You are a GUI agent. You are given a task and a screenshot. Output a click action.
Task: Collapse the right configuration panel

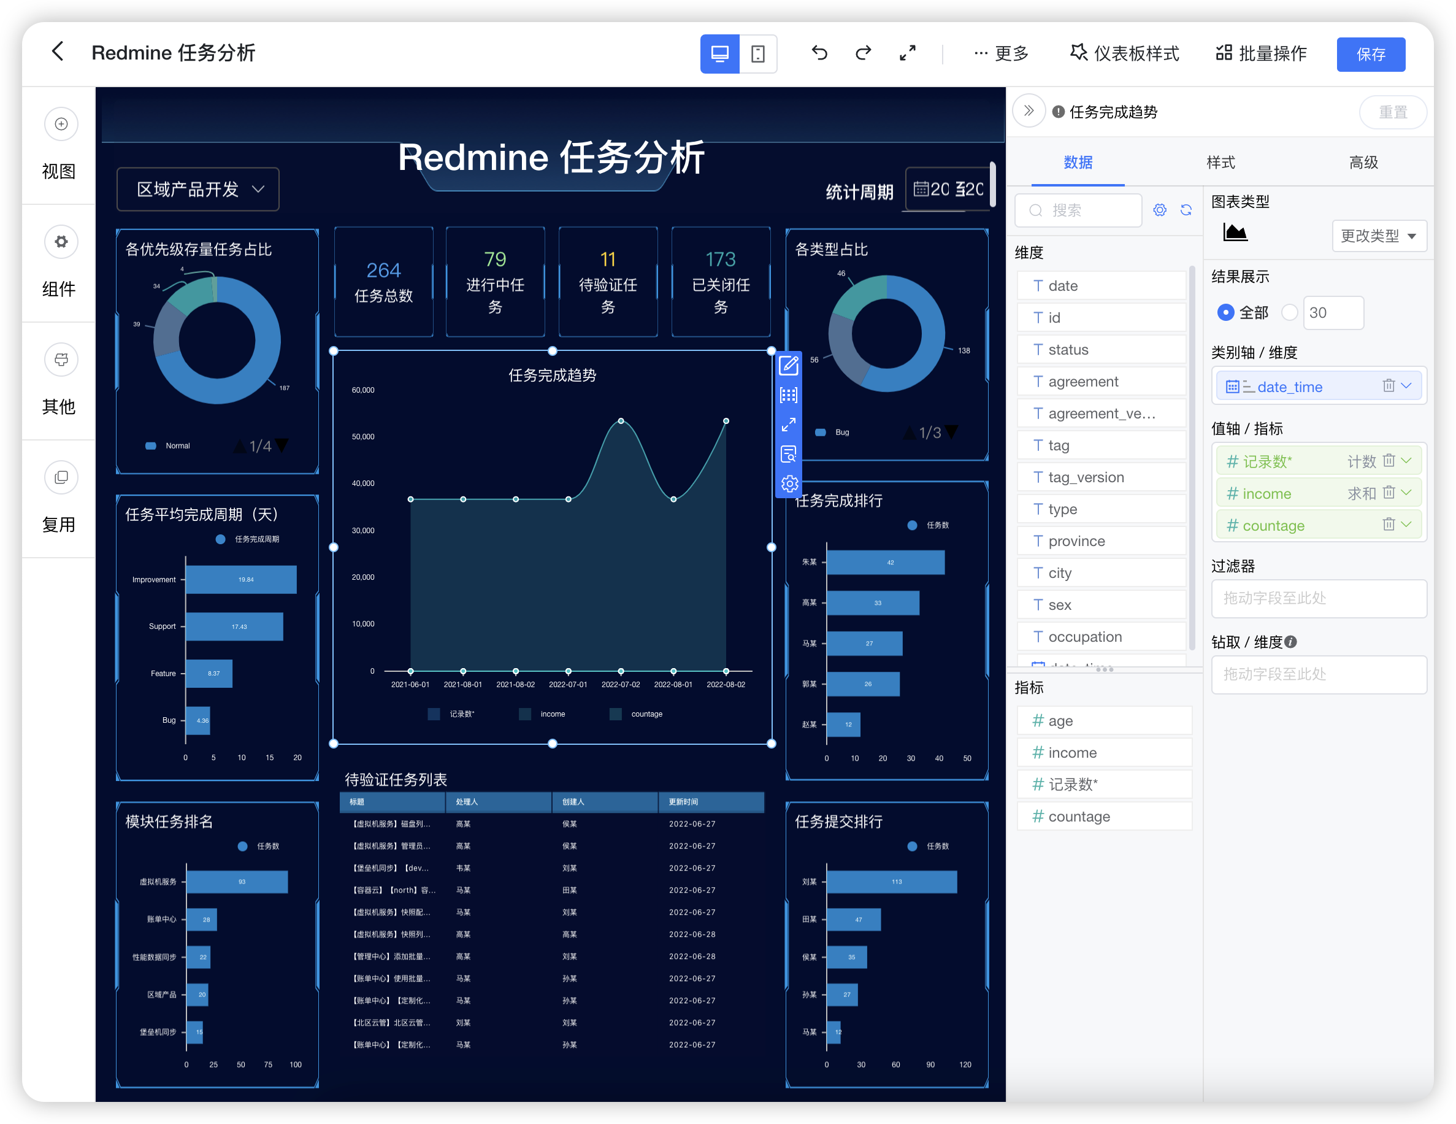[1029, 110]
